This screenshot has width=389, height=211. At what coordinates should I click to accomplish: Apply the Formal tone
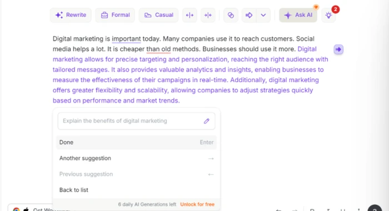point(115,15)
